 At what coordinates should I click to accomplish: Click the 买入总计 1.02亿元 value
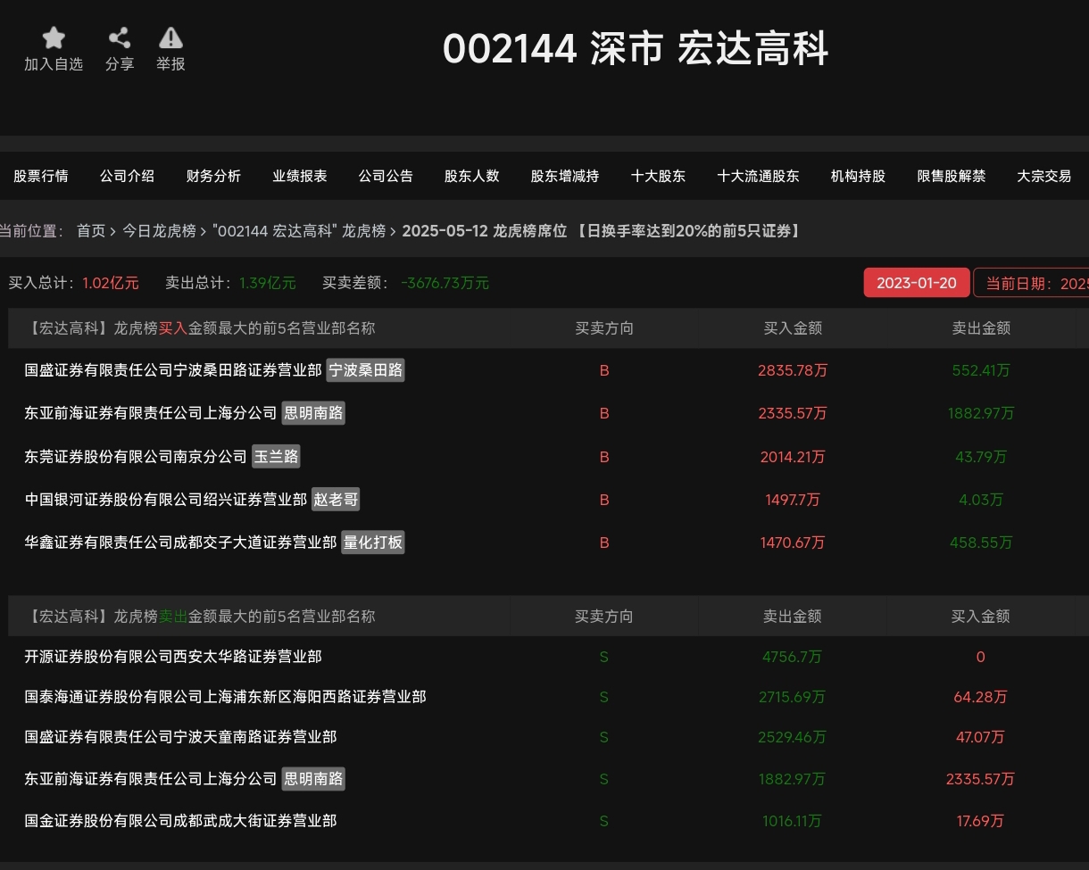[x=111, y=283]
